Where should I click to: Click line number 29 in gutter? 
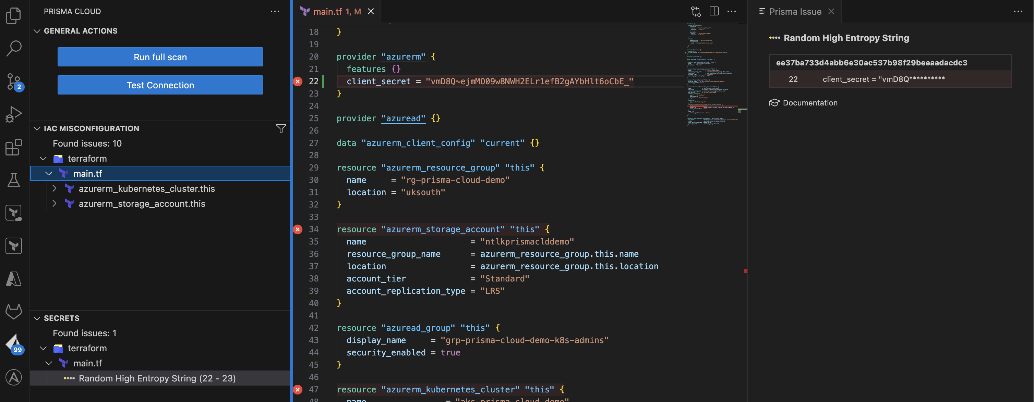coord(313,167)
